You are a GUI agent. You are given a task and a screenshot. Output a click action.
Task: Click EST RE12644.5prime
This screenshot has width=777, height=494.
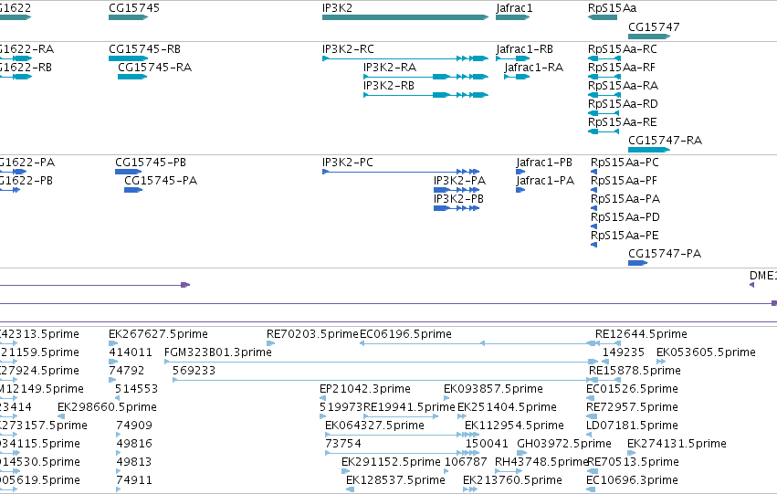pyautogui.click(x=641, y=334)
